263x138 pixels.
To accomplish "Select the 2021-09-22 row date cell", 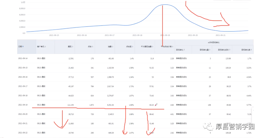I will click(x=23, y=133).
